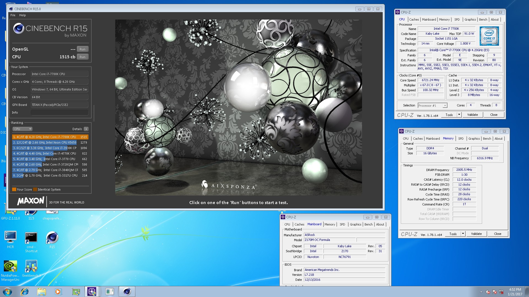Run the CPU benchmark
The height and width of the screenshot is (297, 529).
[x=82, y=57]
